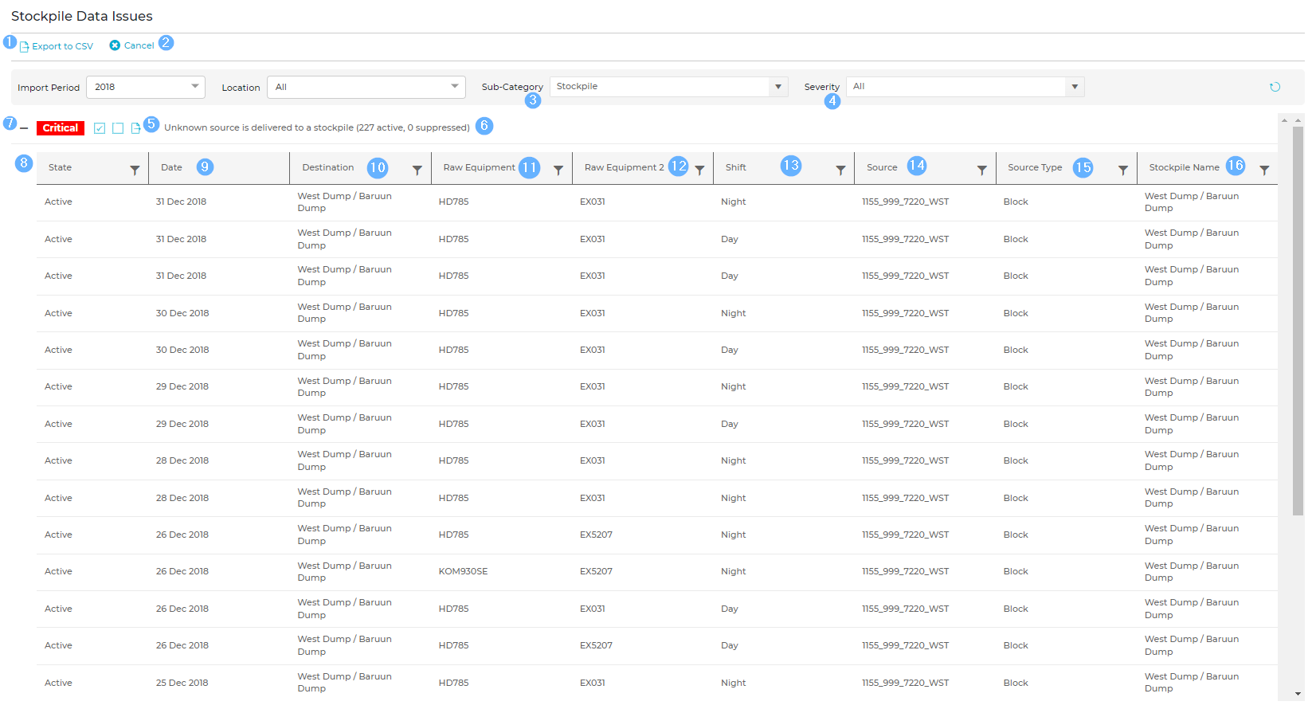Click the Cancel link
The height and width of the screenshot is (709, 1312).
139,45
